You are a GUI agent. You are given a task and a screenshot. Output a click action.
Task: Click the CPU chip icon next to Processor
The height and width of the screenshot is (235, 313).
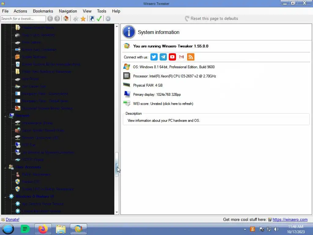127,76
